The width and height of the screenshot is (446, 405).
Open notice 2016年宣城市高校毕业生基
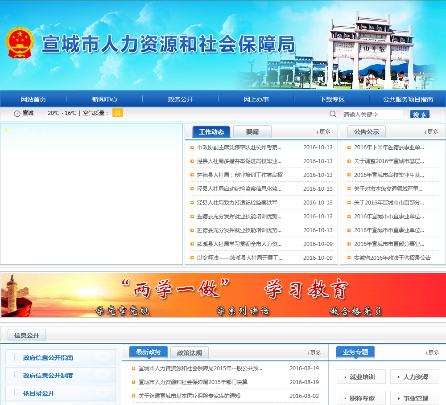(389, 175)
